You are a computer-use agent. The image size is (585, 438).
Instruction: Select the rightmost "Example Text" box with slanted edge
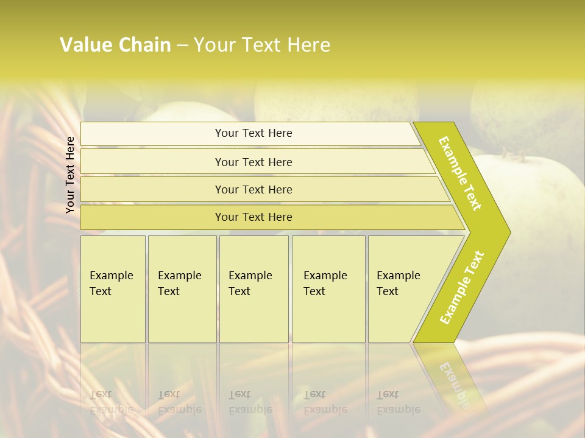click(402, 289)
